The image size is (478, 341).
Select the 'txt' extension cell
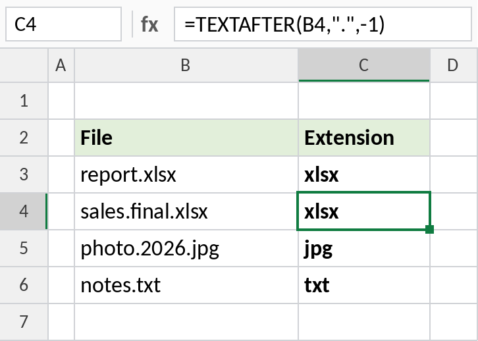364,285
